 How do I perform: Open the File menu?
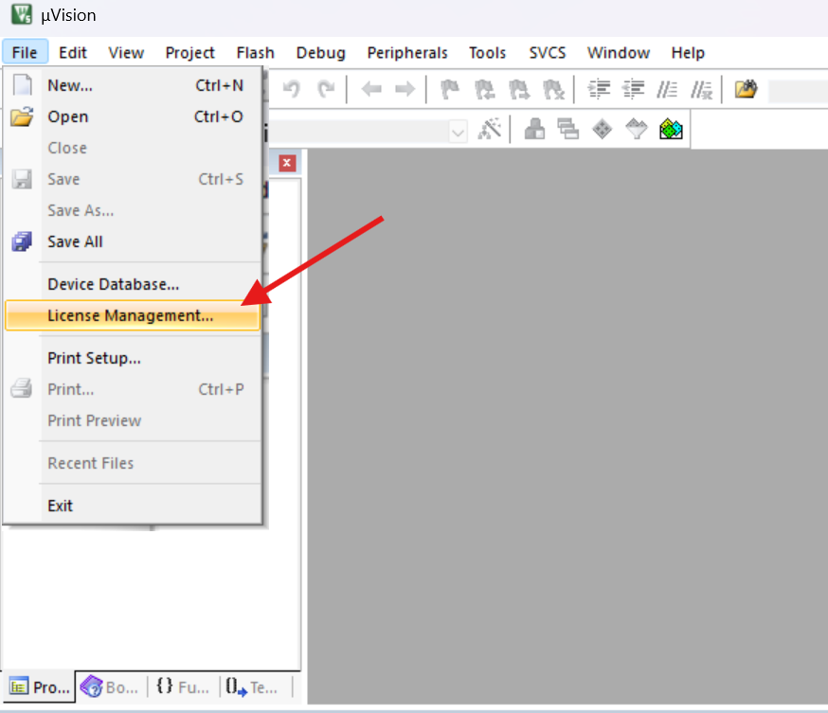click(x=25, y=53)
